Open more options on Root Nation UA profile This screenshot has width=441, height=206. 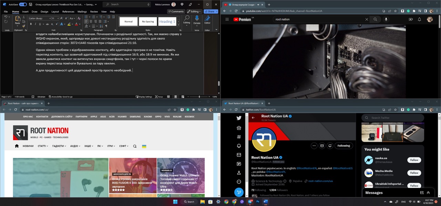314,146
